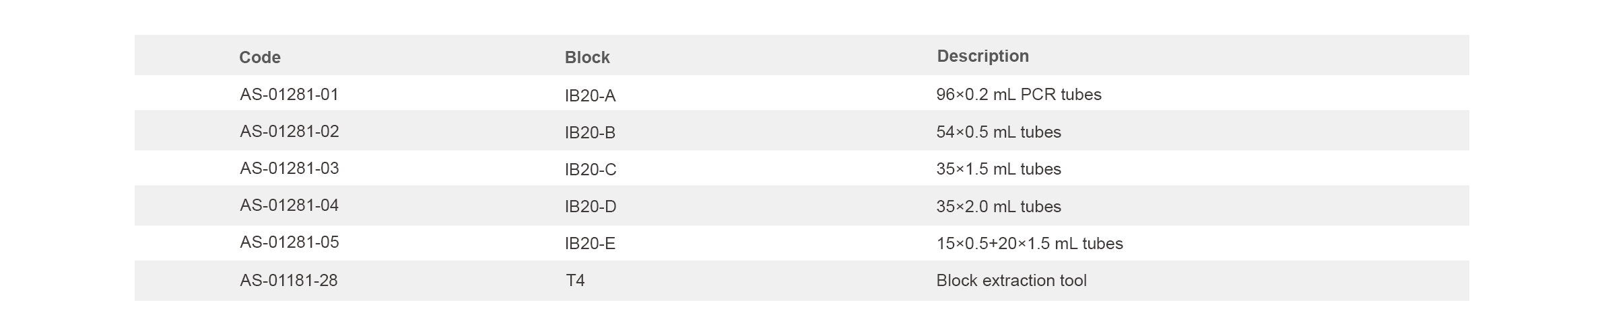
Task: Click the Block column header
Action: [587, 58]
